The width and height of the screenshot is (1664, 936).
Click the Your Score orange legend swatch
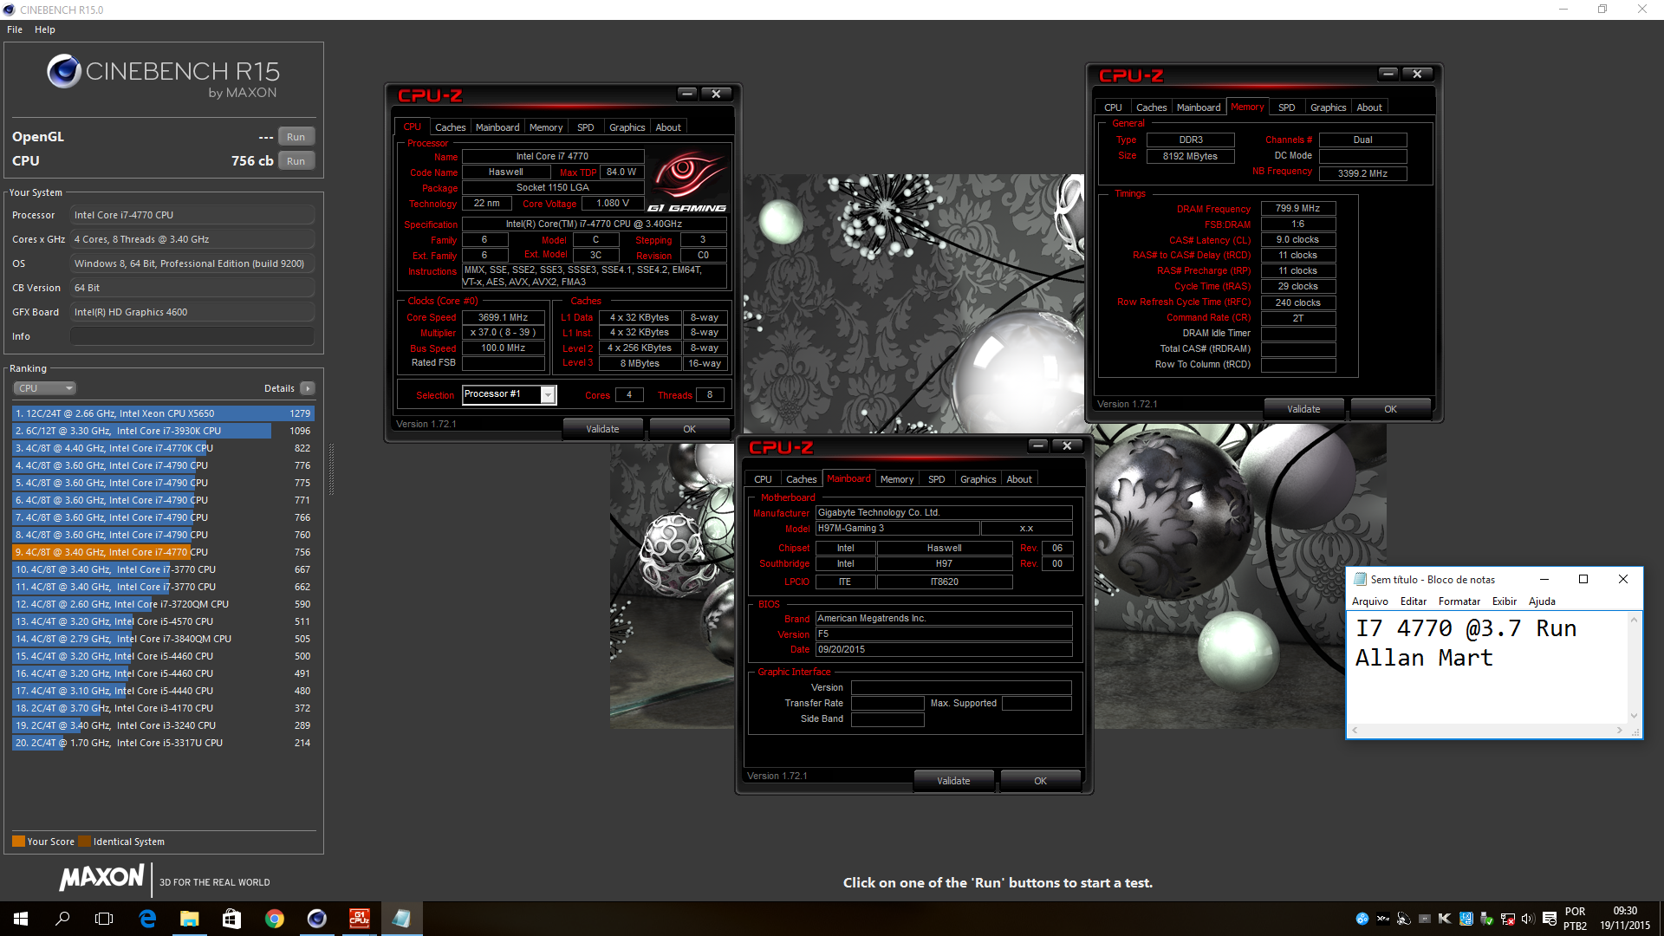(x=18, y=842)
